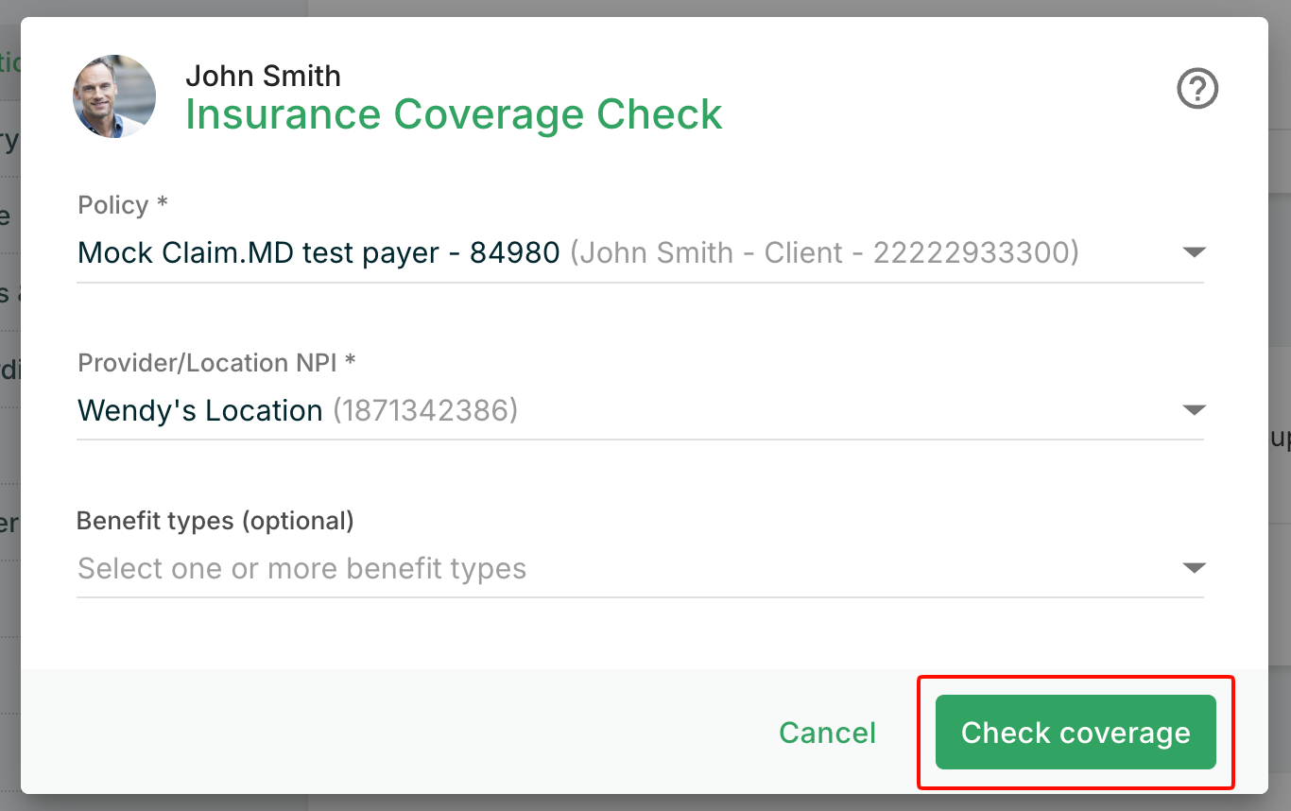Screen dimensions: 1291x811
Task: Click the Wendy's Location provider field
Action: click(640, 411)
